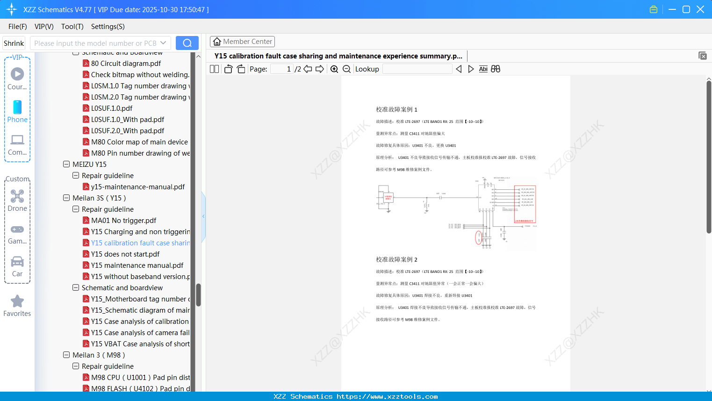Go to the previous page arrow
This screenshot has height=401, width=712.
(308, 69)
